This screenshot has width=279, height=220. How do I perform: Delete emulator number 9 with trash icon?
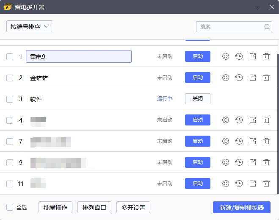pos(266,162)
